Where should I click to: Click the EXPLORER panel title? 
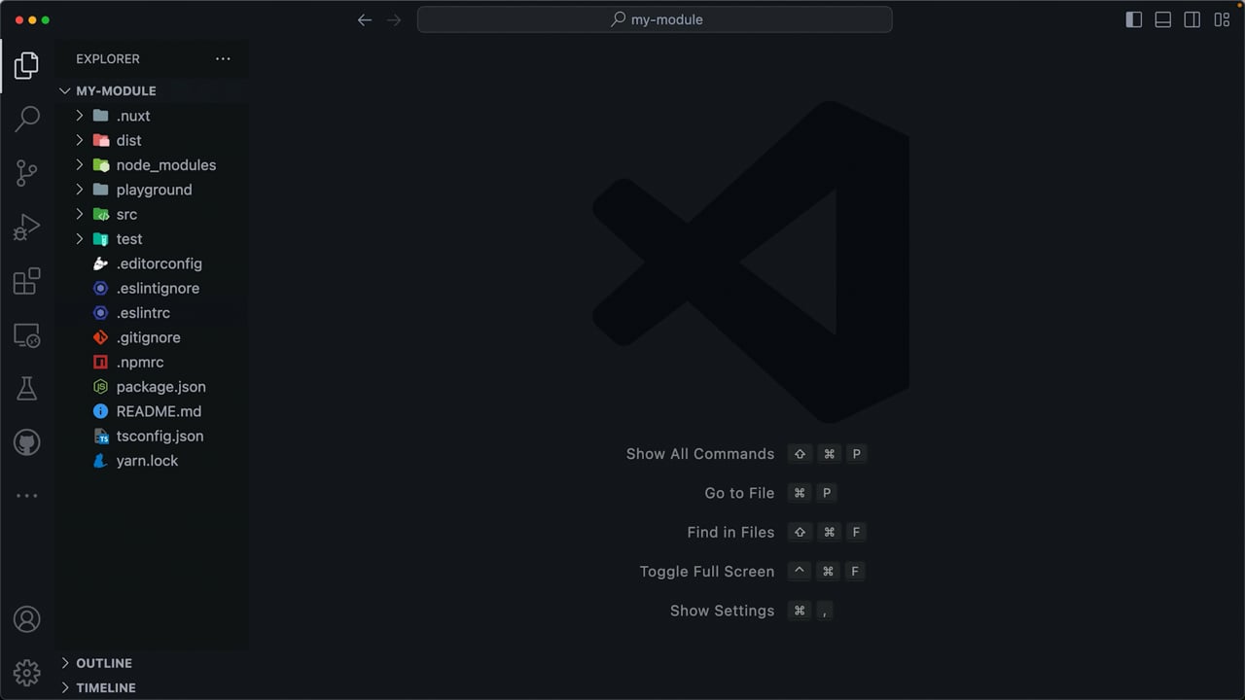pyautogui.click(x=108, y=59)
